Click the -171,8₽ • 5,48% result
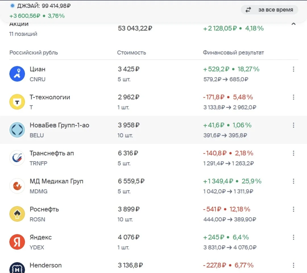307x273 pixels. [228, 97]
